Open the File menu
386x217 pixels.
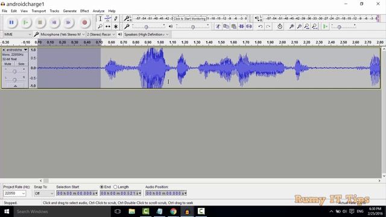point(4,11)
